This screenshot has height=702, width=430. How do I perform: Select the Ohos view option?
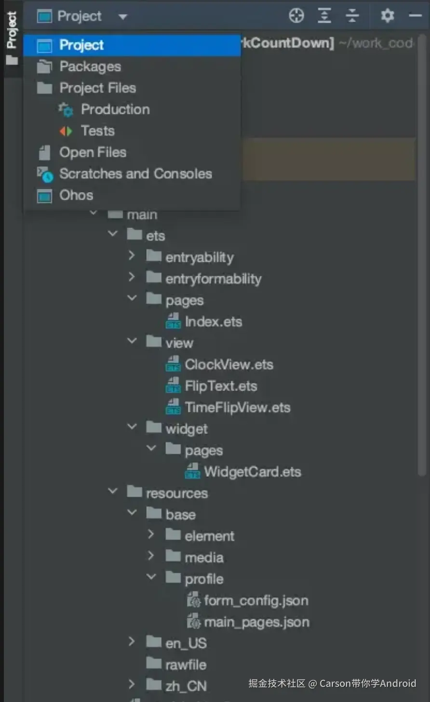76,195
